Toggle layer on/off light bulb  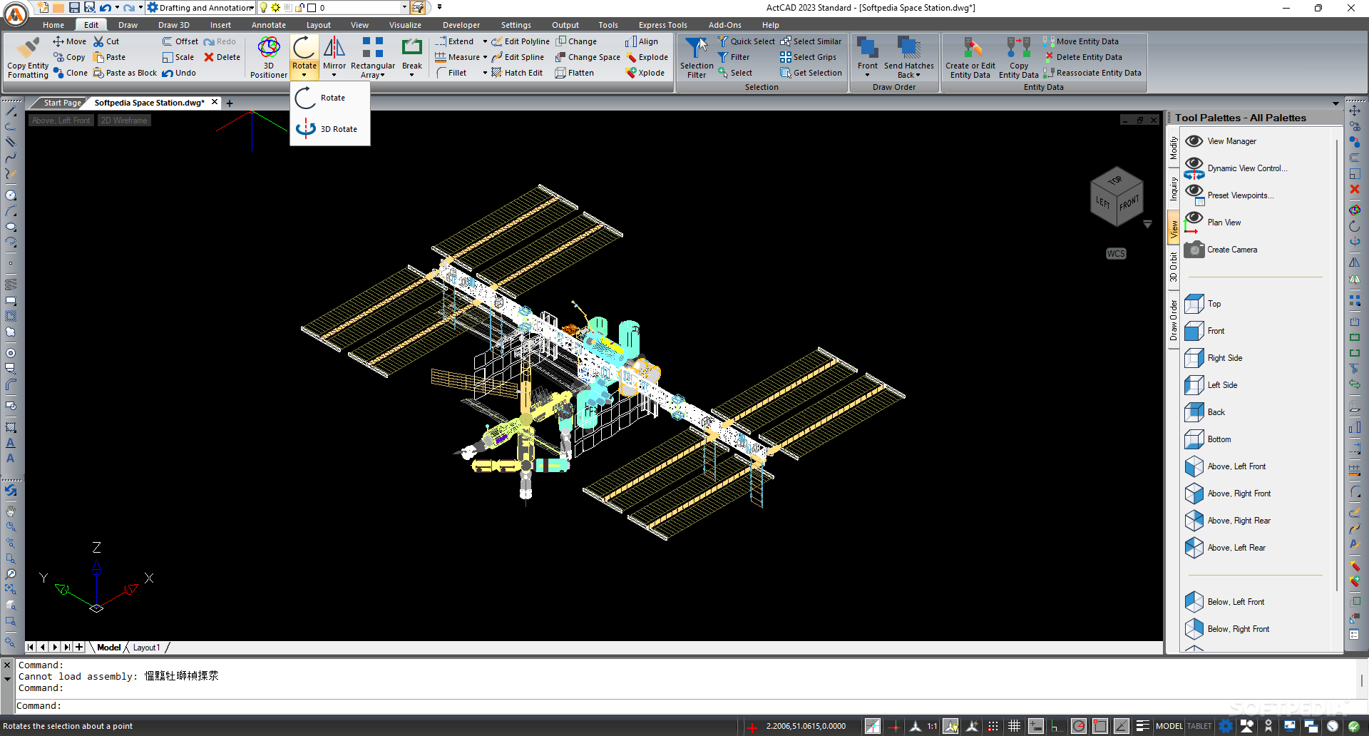(263, 8)
